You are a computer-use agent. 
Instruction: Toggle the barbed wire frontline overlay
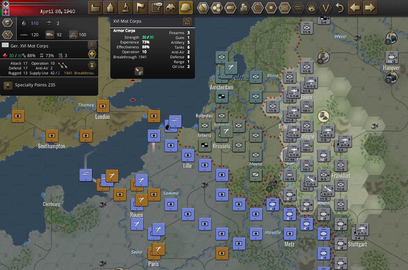(298, 8)
